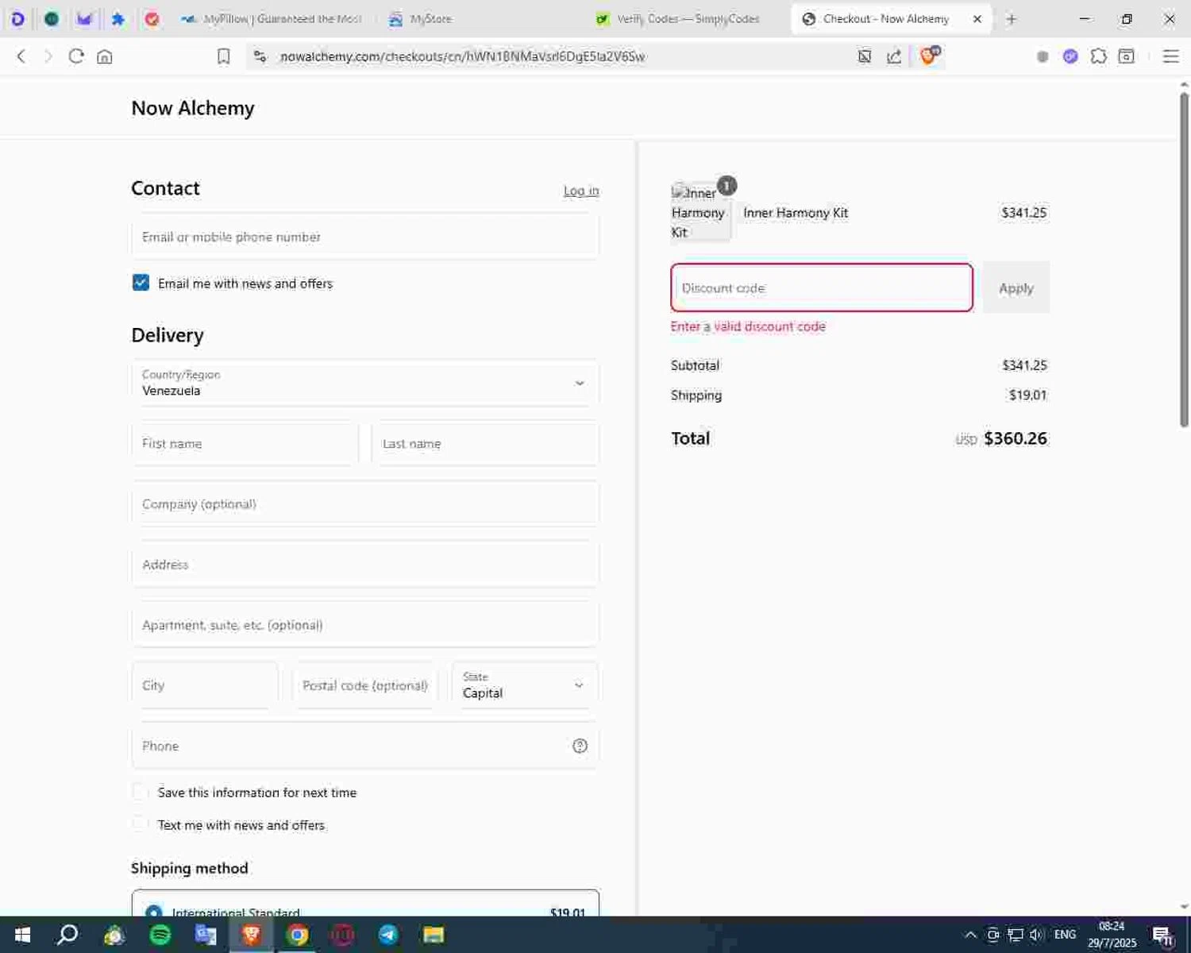Open the browser home page

[105, 56]
